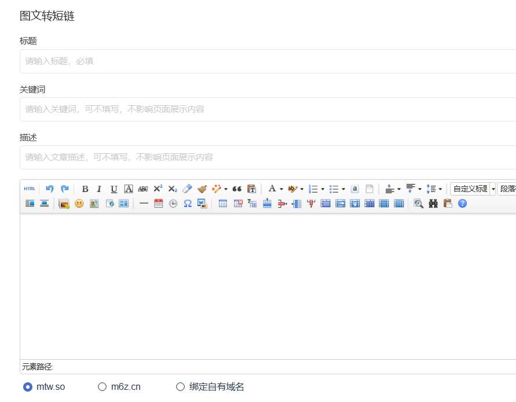This screenshot has width=516, height=402.
Task: Focus the 关键词 keywords input
Action: click(266, 109)
